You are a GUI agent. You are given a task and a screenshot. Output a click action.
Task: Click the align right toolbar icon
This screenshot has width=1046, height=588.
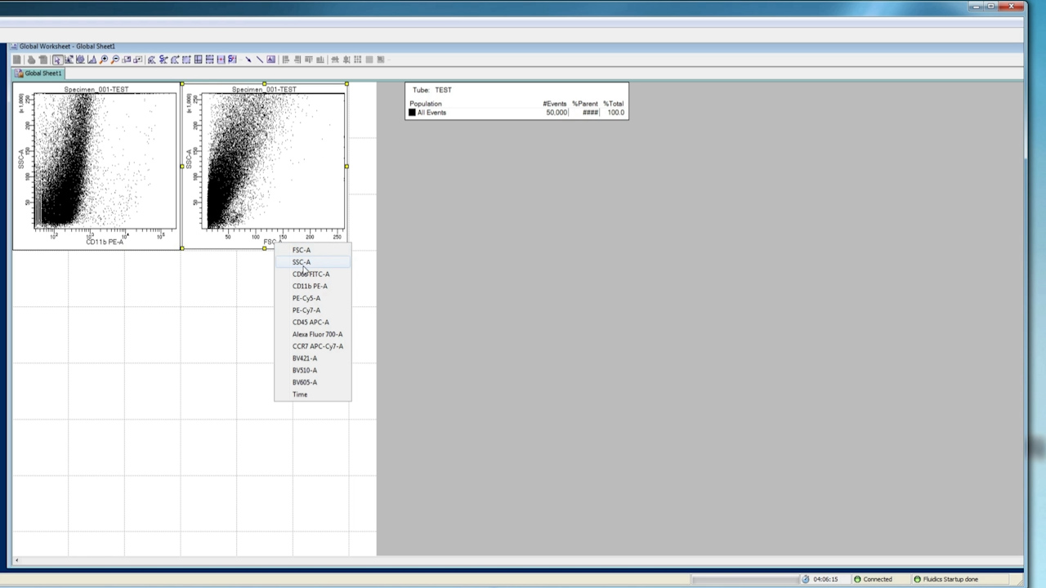click(x=297, y=60)
